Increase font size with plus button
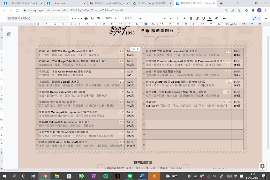 (x=184, y=18)
